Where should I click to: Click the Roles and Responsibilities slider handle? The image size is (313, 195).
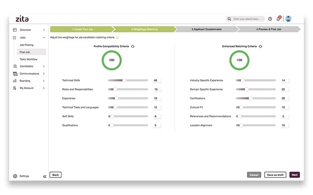(x=115, y=89)
